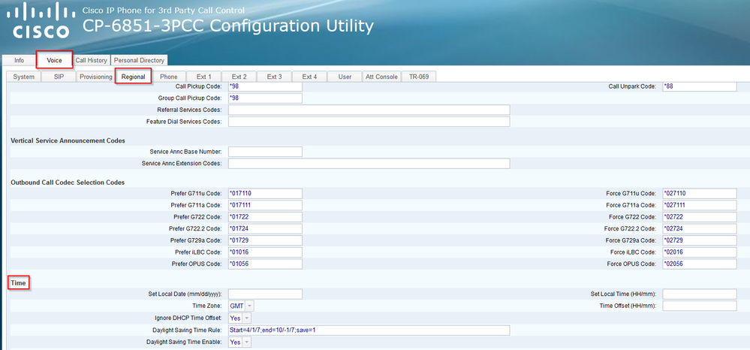Open the Info tab
750x350 pixels.
pos(19,60)
